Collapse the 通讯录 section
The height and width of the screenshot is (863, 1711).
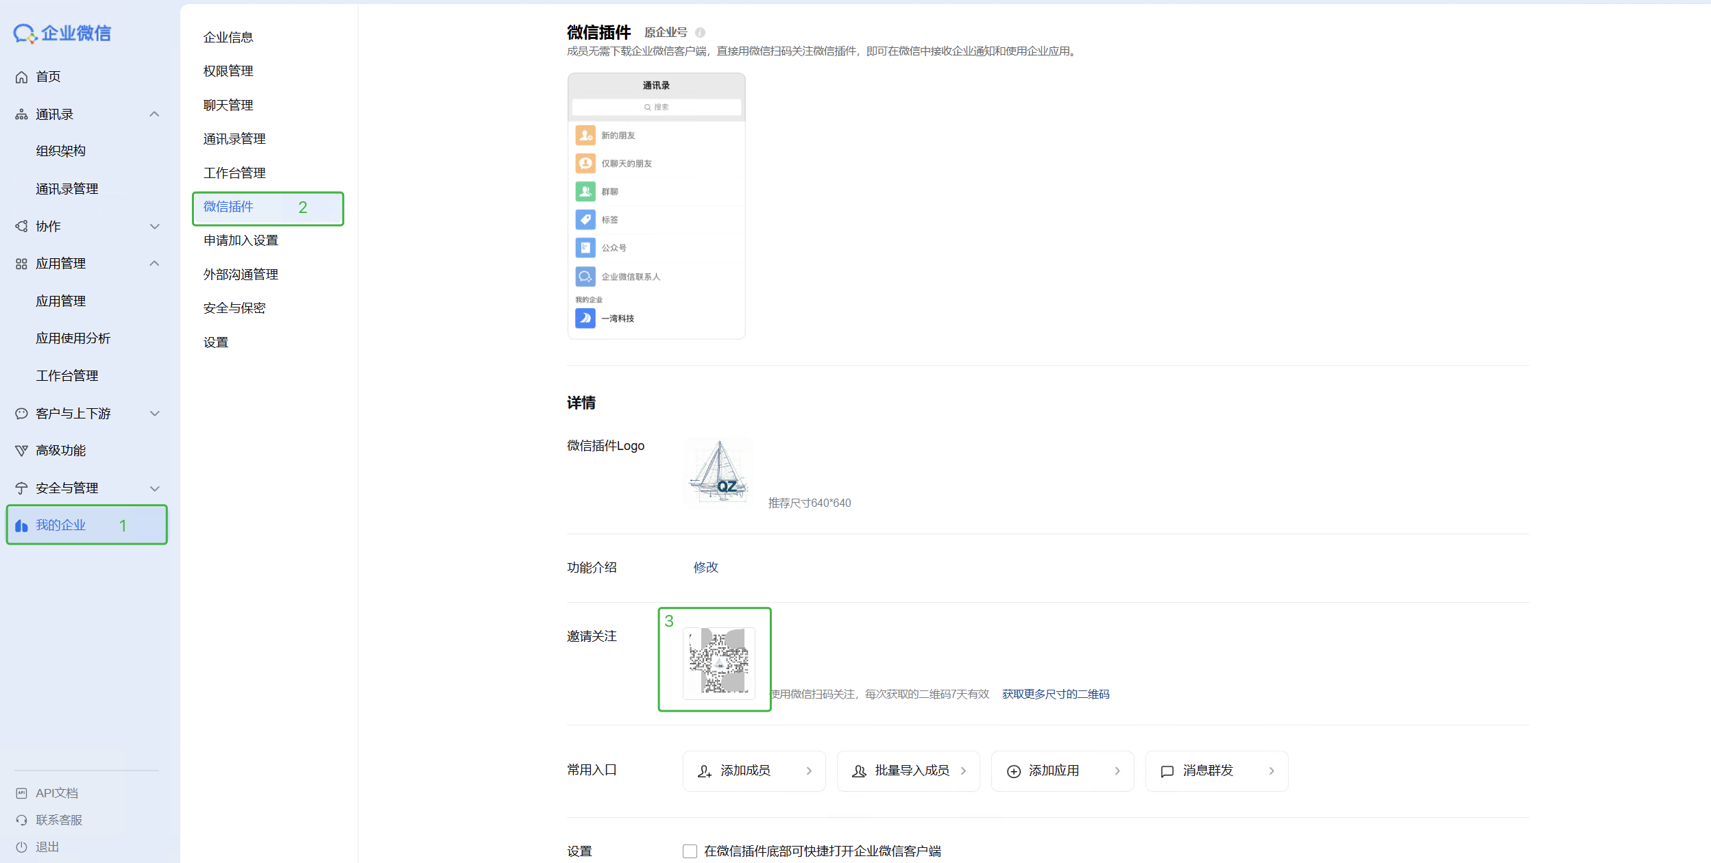point(154,114)
